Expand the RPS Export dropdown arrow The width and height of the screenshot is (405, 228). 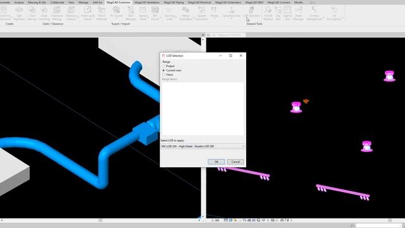[160, 17]
